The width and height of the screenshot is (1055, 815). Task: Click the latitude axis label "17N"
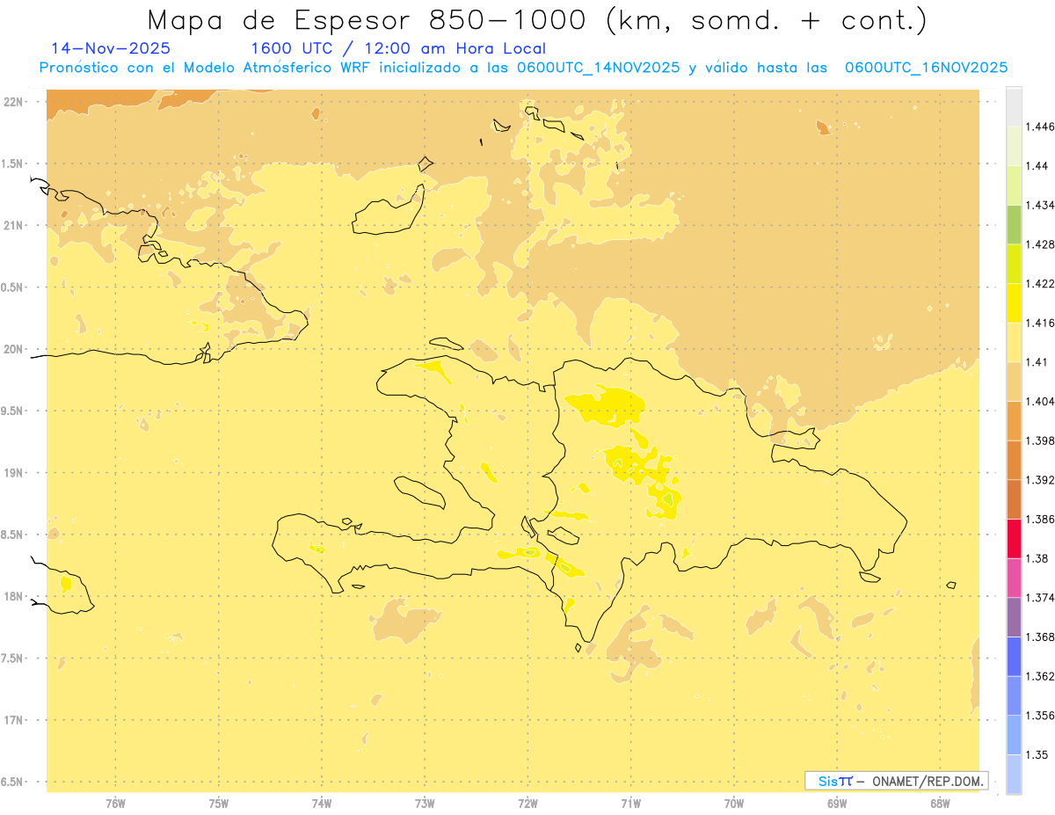(x=13, y=720)
